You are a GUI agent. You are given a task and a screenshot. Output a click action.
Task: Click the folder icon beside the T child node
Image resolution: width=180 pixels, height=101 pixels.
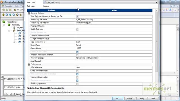[x=20, y=33]
